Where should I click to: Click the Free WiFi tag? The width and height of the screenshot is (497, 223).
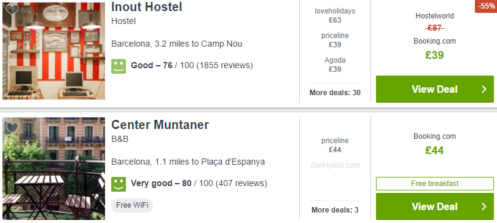132,205
